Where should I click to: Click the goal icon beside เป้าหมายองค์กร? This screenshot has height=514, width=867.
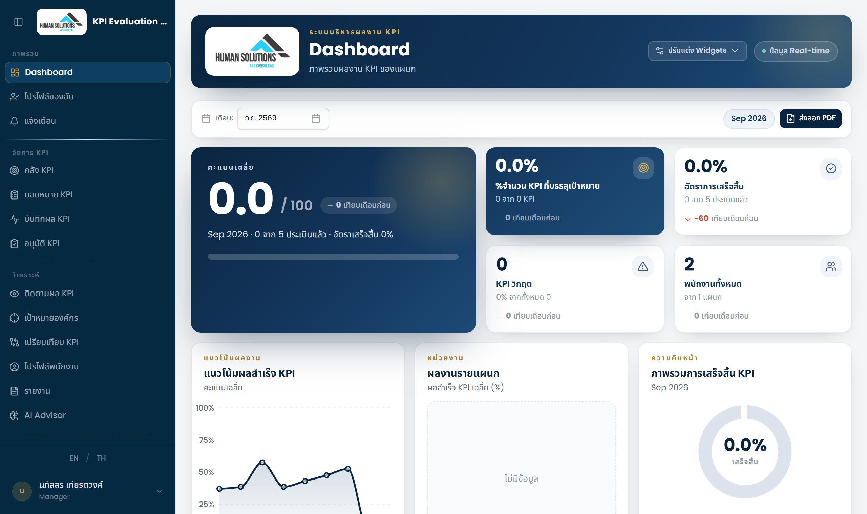tap(14, 318)
